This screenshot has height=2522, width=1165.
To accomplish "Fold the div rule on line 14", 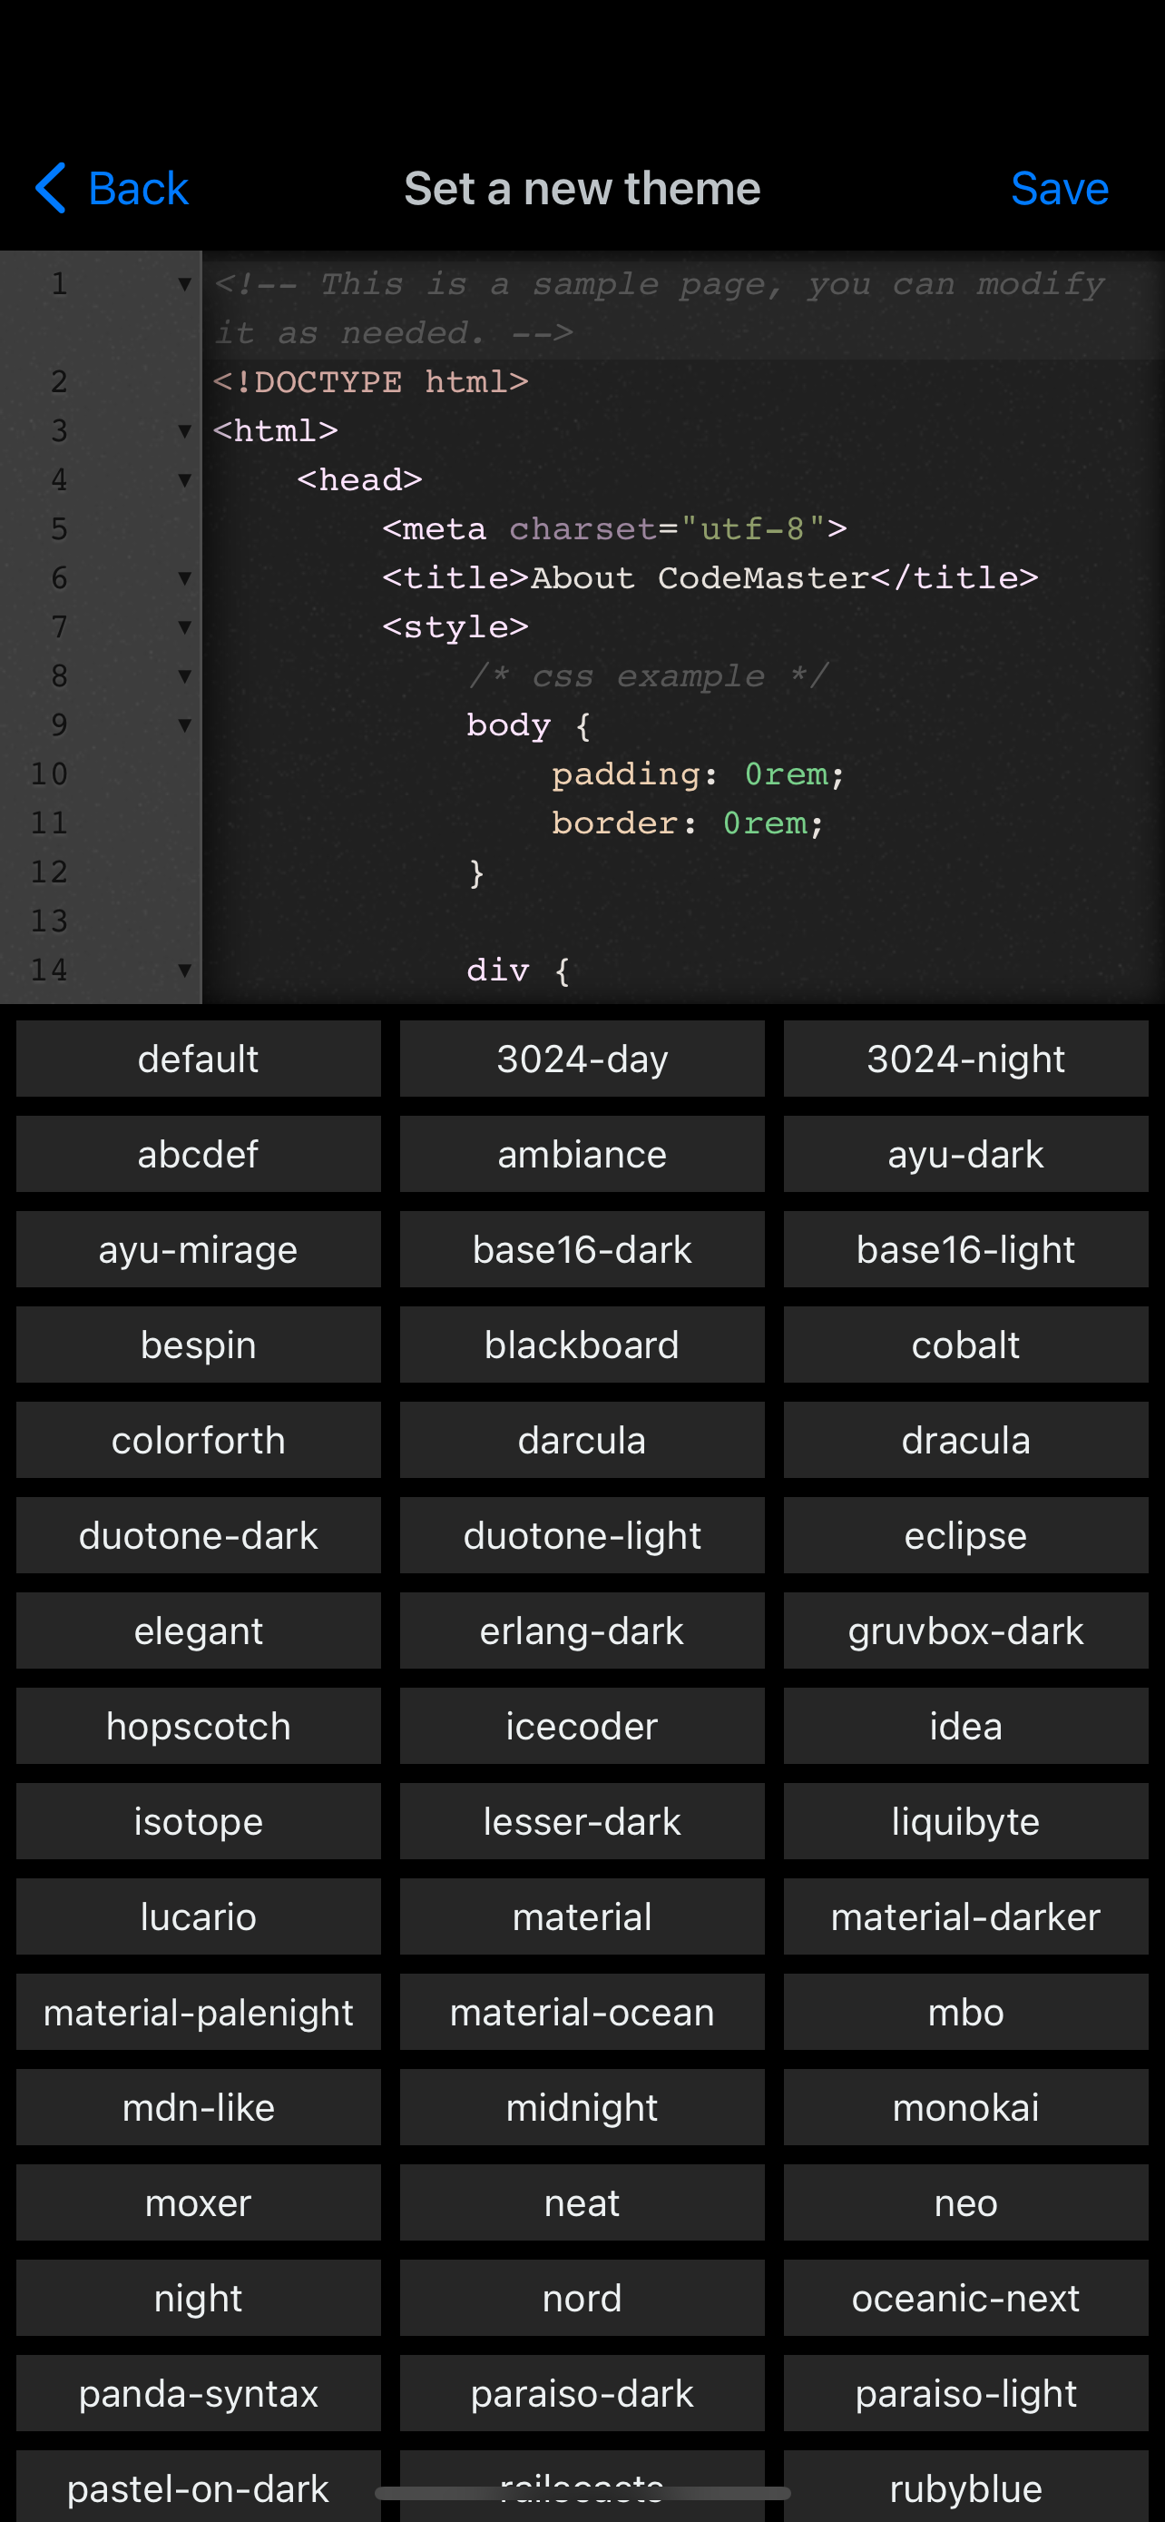I will point(184,970).
